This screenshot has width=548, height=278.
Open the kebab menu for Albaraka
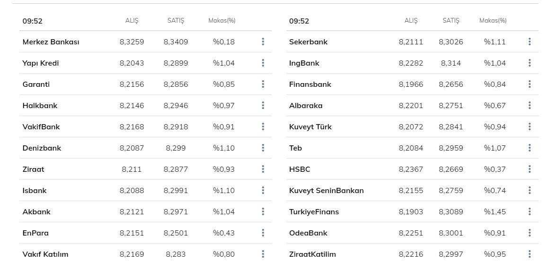(530, 105)
